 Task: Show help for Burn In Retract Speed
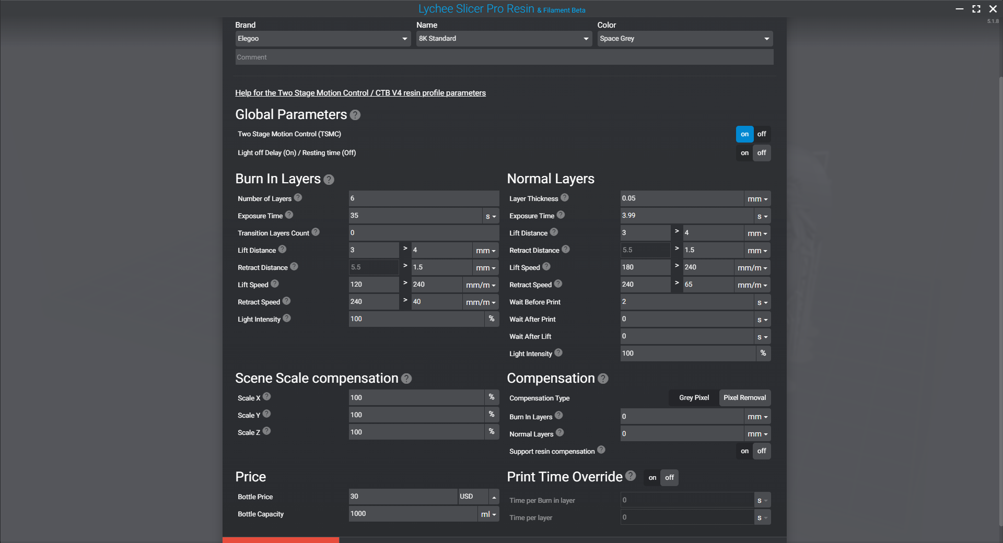(286, 301)
